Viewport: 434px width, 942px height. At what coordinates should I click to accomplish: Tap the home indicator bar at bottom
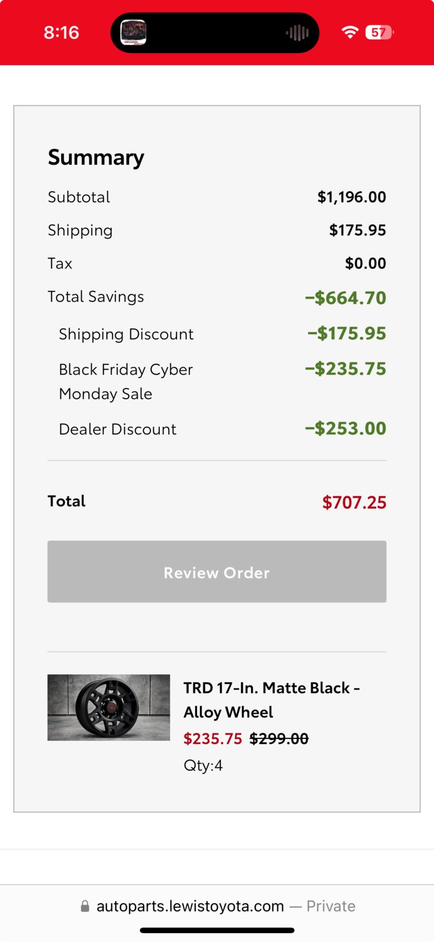pos(217,930)
